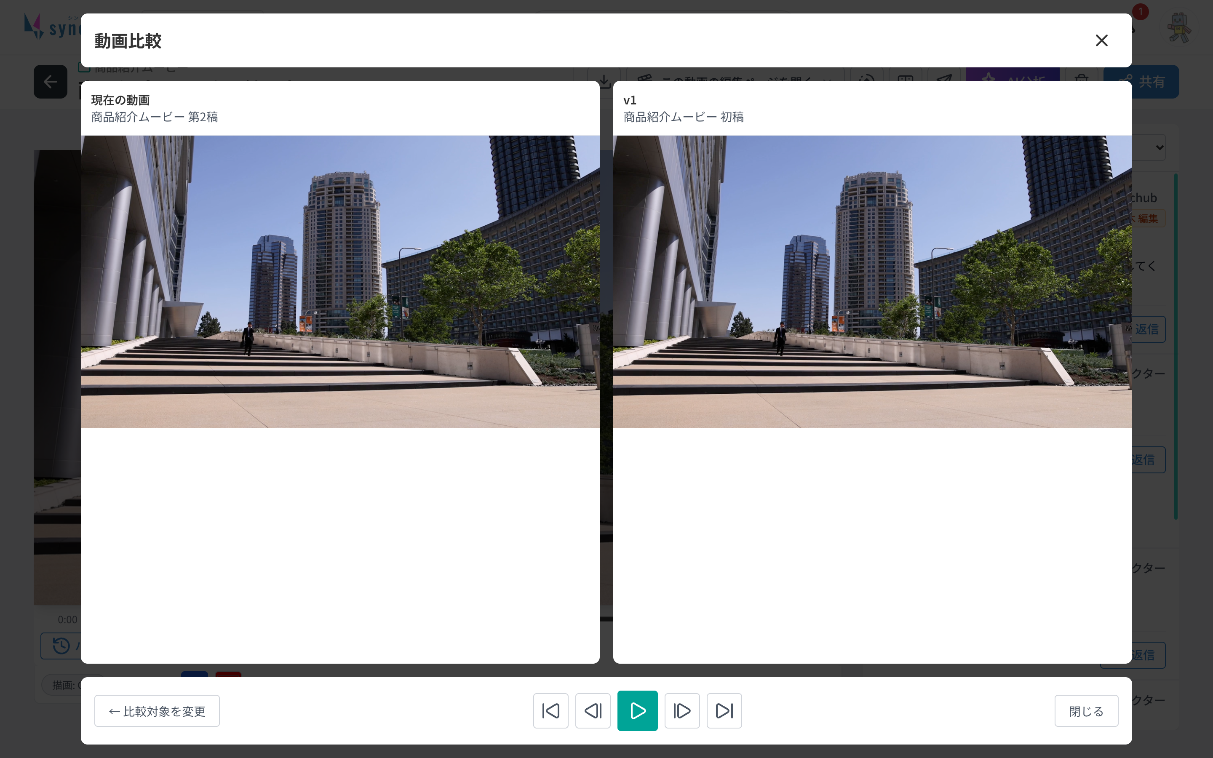The width and height of the screenshot is (1213, 758).
Task: Click the 現在の動画 label
Action: tap(120, 100)
